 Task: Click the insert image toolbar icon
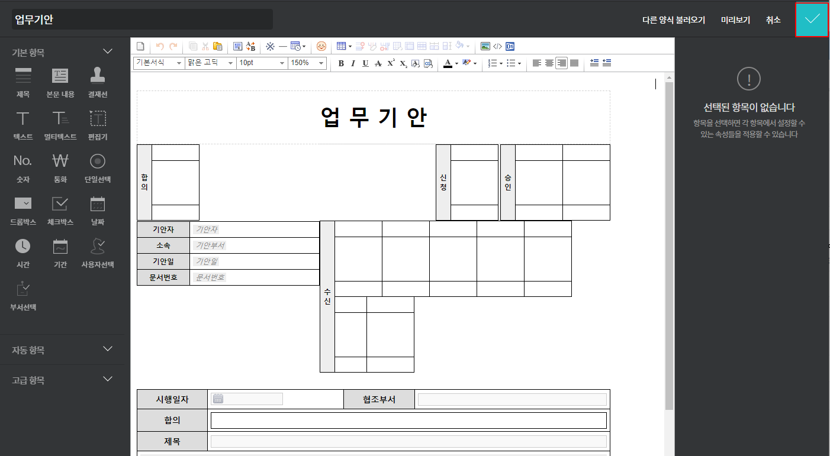485,46
